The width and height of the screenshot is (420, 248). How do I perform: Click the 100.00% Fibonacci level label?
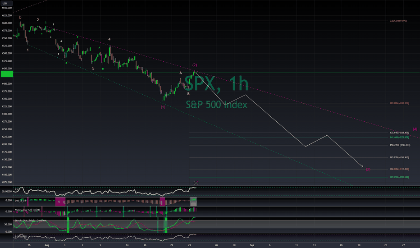click(x=399, y=103)
